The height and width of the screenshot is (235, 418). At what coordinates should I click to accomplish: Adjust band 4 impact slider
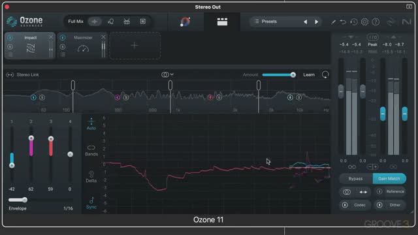point(70,154)
